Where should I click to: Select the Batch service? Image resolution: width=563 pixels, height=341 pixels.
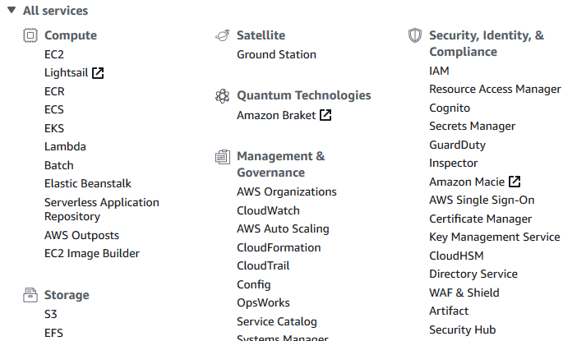point(59,165)
